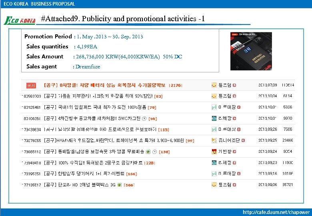Click image attachment icon in post 73065112 row
Screen dimensions: 312x216
coord(148,152)
